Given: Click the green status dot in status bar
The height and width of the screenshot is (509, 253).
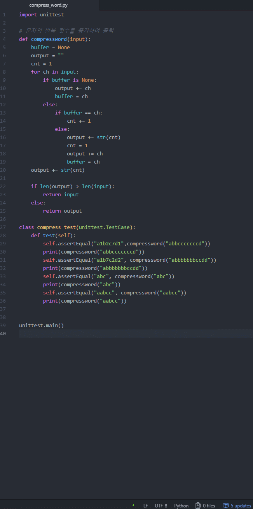Looking at the screenshot, I should click(133, 505).
